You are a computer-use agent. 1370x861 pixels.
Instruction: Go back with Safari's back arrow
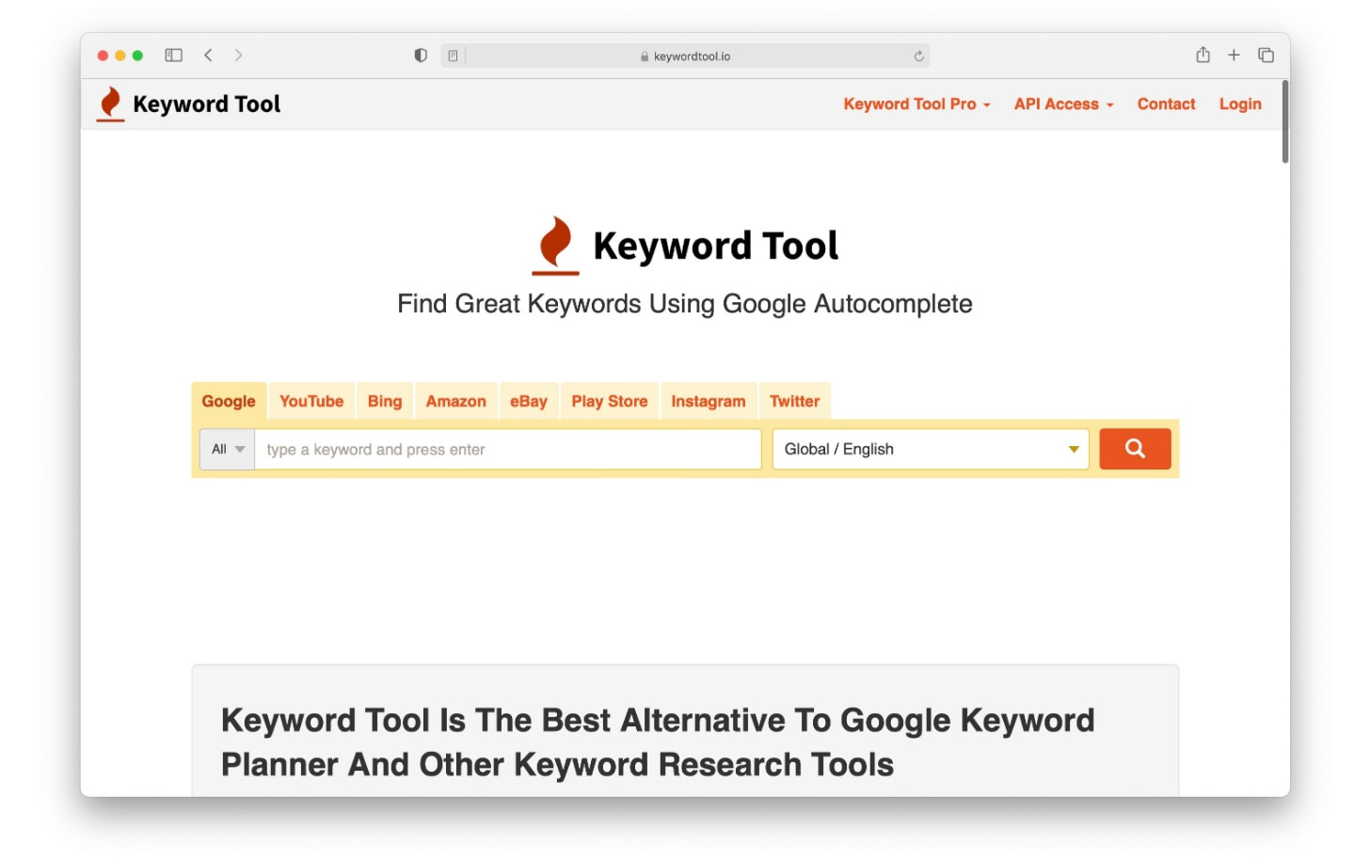click(x=208, y=56)
